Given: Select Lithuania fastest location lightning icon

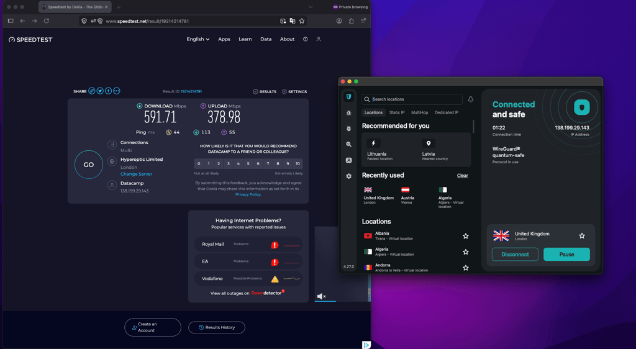Looking at the screenshot, I should pos(373,143).
